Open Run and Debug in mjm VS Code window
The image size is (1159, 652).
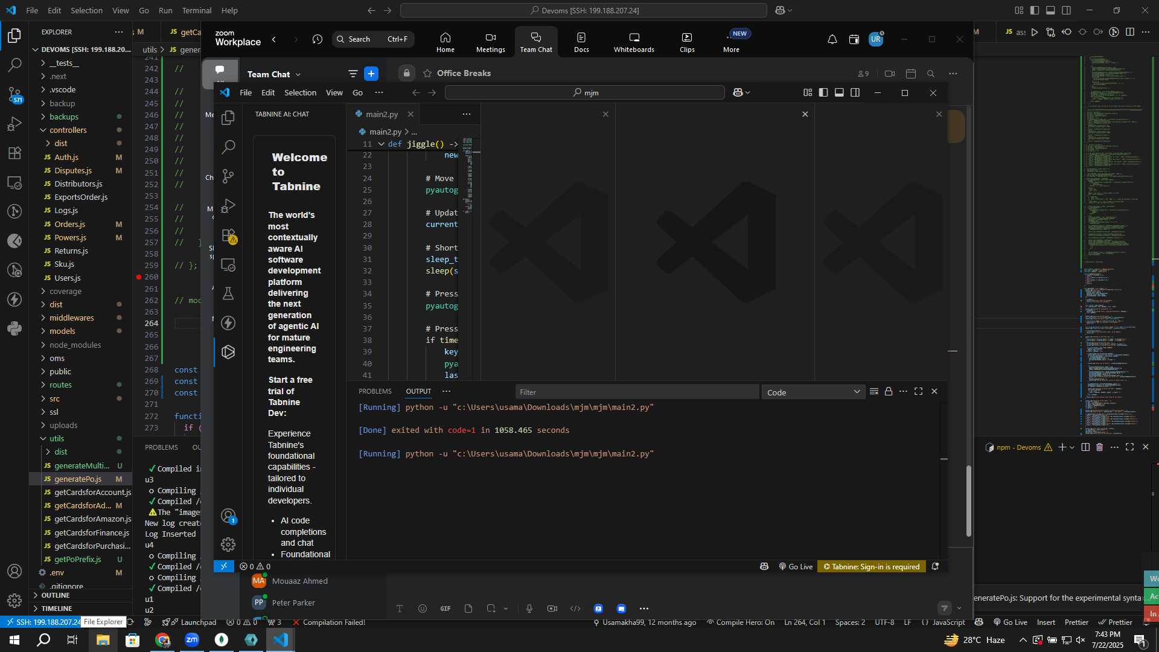(228, 205)
